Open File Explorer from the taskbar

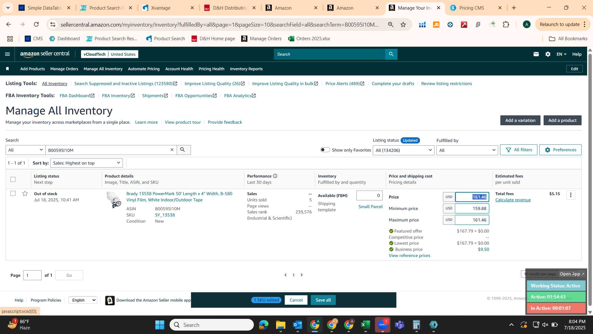[280, 325]
